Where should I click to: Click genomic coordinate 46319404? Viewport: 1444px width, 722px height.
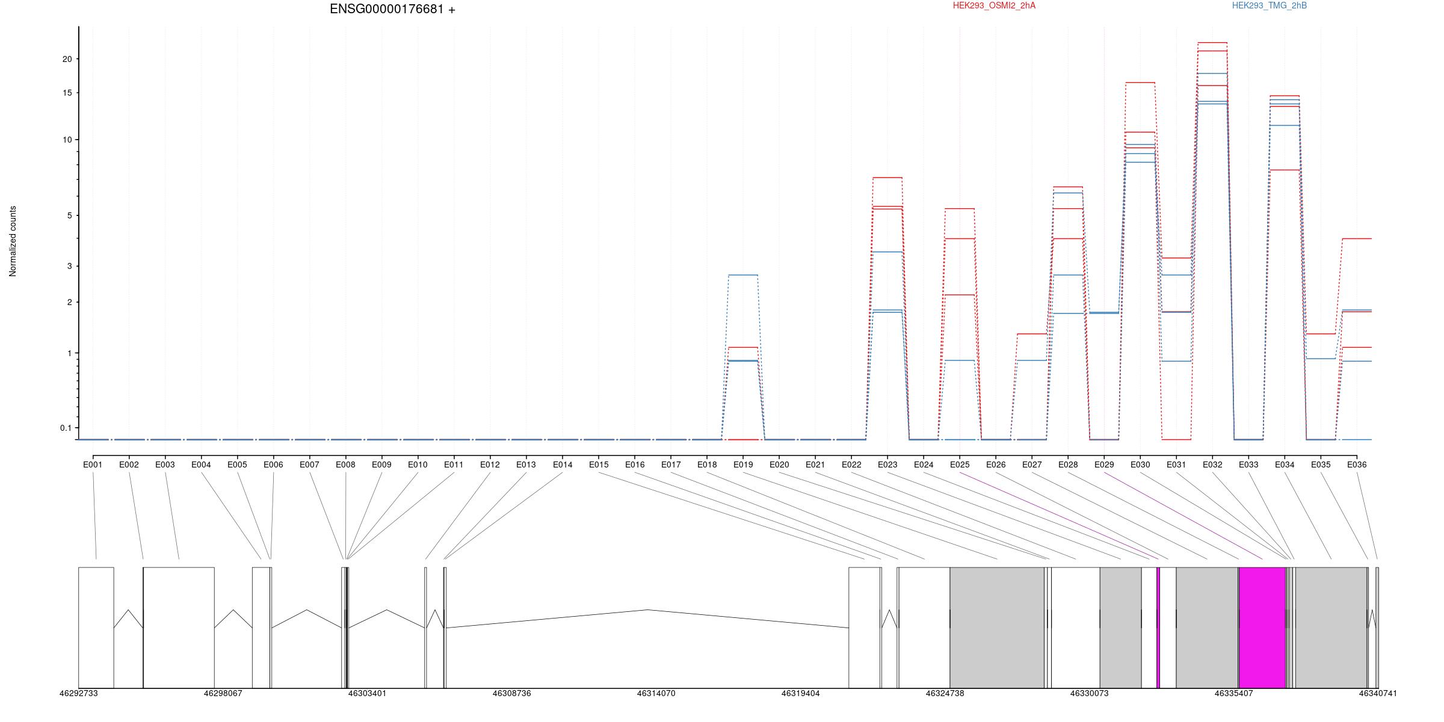[800, 693]
